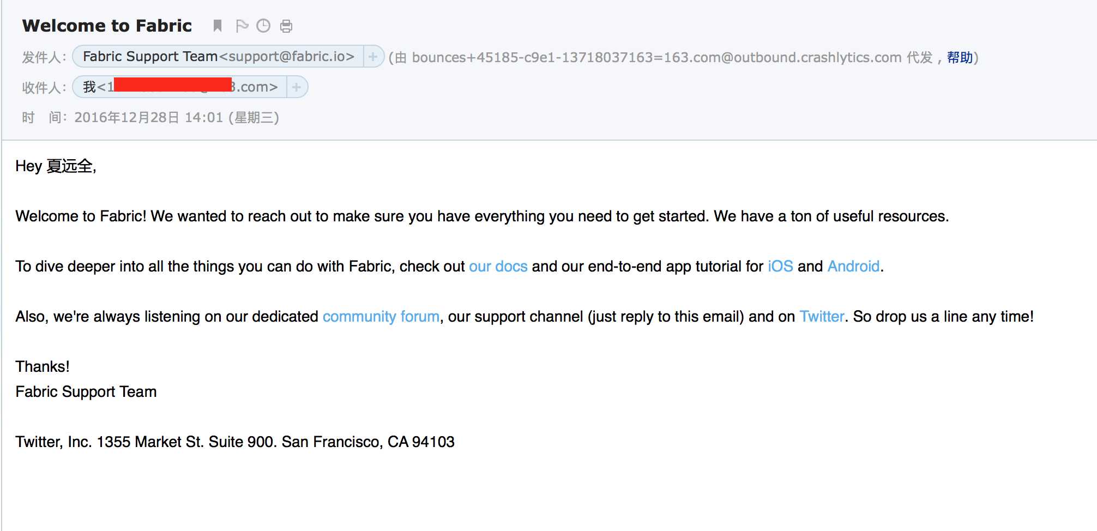1097x531 pixels.
Task: Click the bounces outbound.crashlytics.com address text
Action: 656,57
